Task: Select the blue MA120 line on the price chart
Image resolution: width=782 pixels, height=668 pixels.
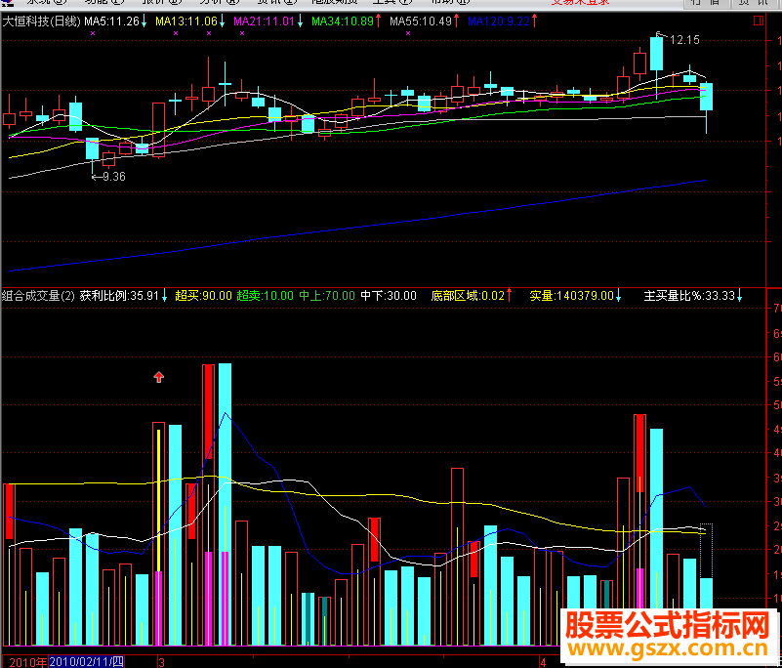Action: (x=357, y=228)
